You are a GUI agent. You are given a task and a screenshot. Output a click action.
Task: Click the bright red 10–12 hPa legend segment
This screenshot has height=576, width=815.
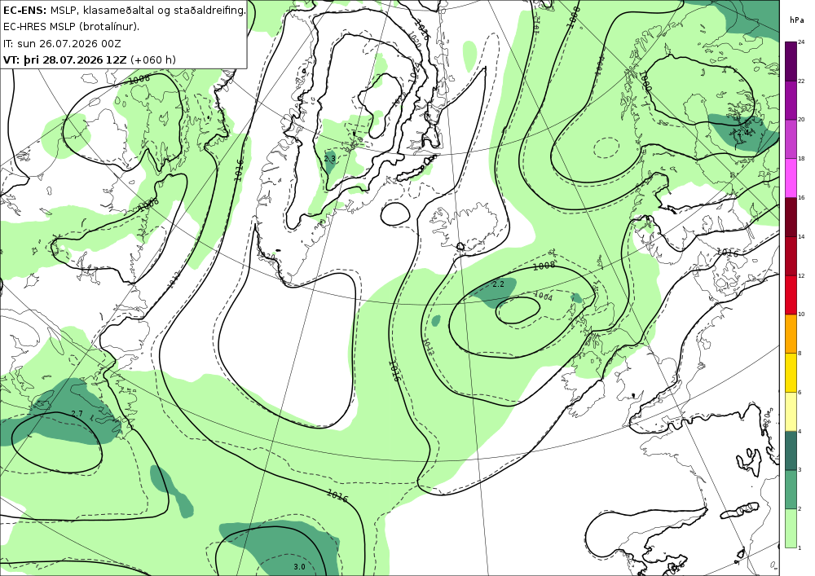pos(791,294)
